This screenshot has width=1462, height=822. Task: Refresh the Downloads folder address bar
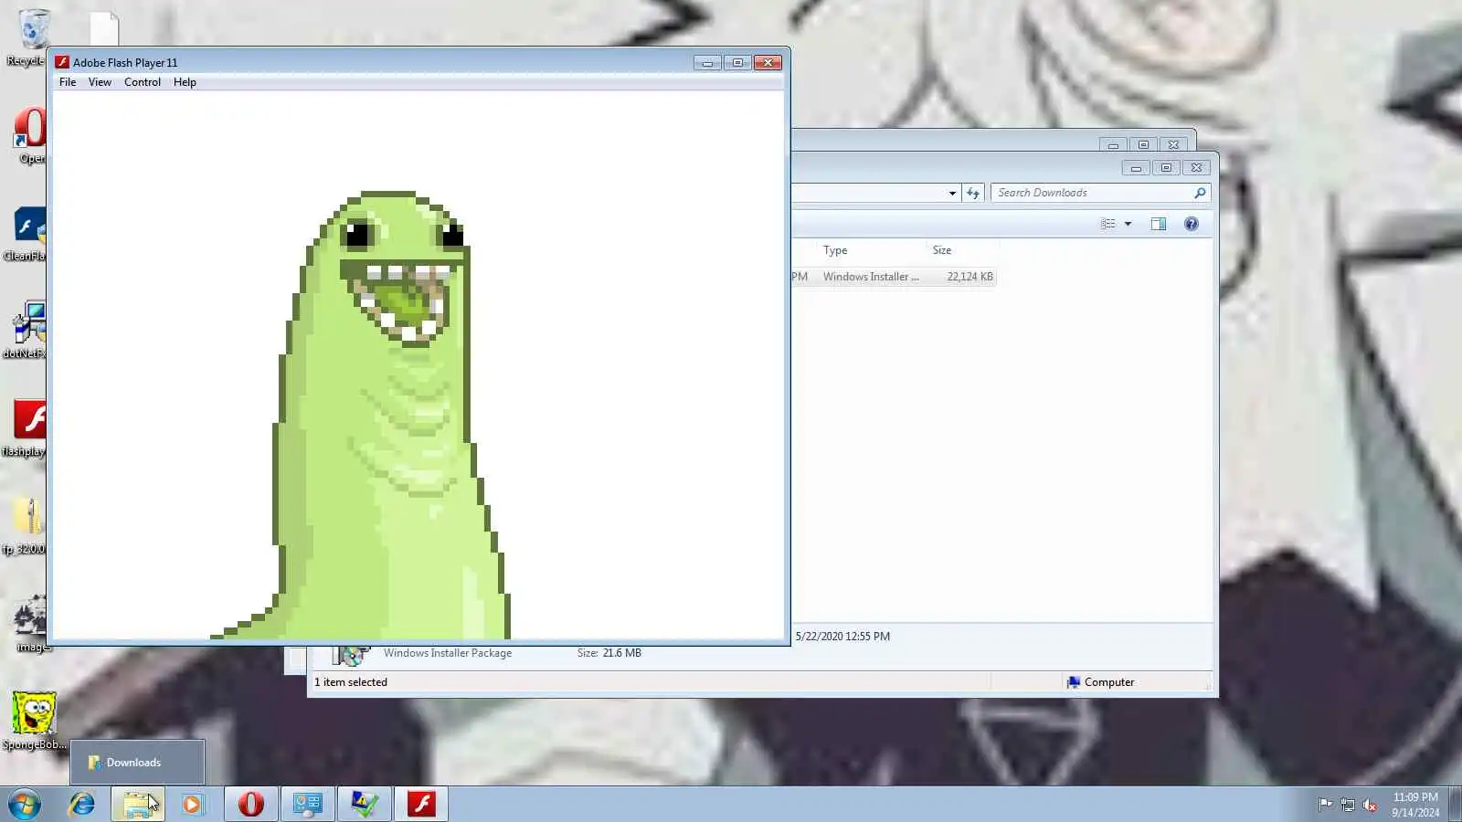[x=973, y=193]
